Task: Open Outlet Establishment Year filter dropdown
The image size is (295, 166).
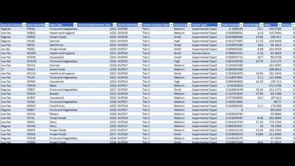Action: pos(114,25)
